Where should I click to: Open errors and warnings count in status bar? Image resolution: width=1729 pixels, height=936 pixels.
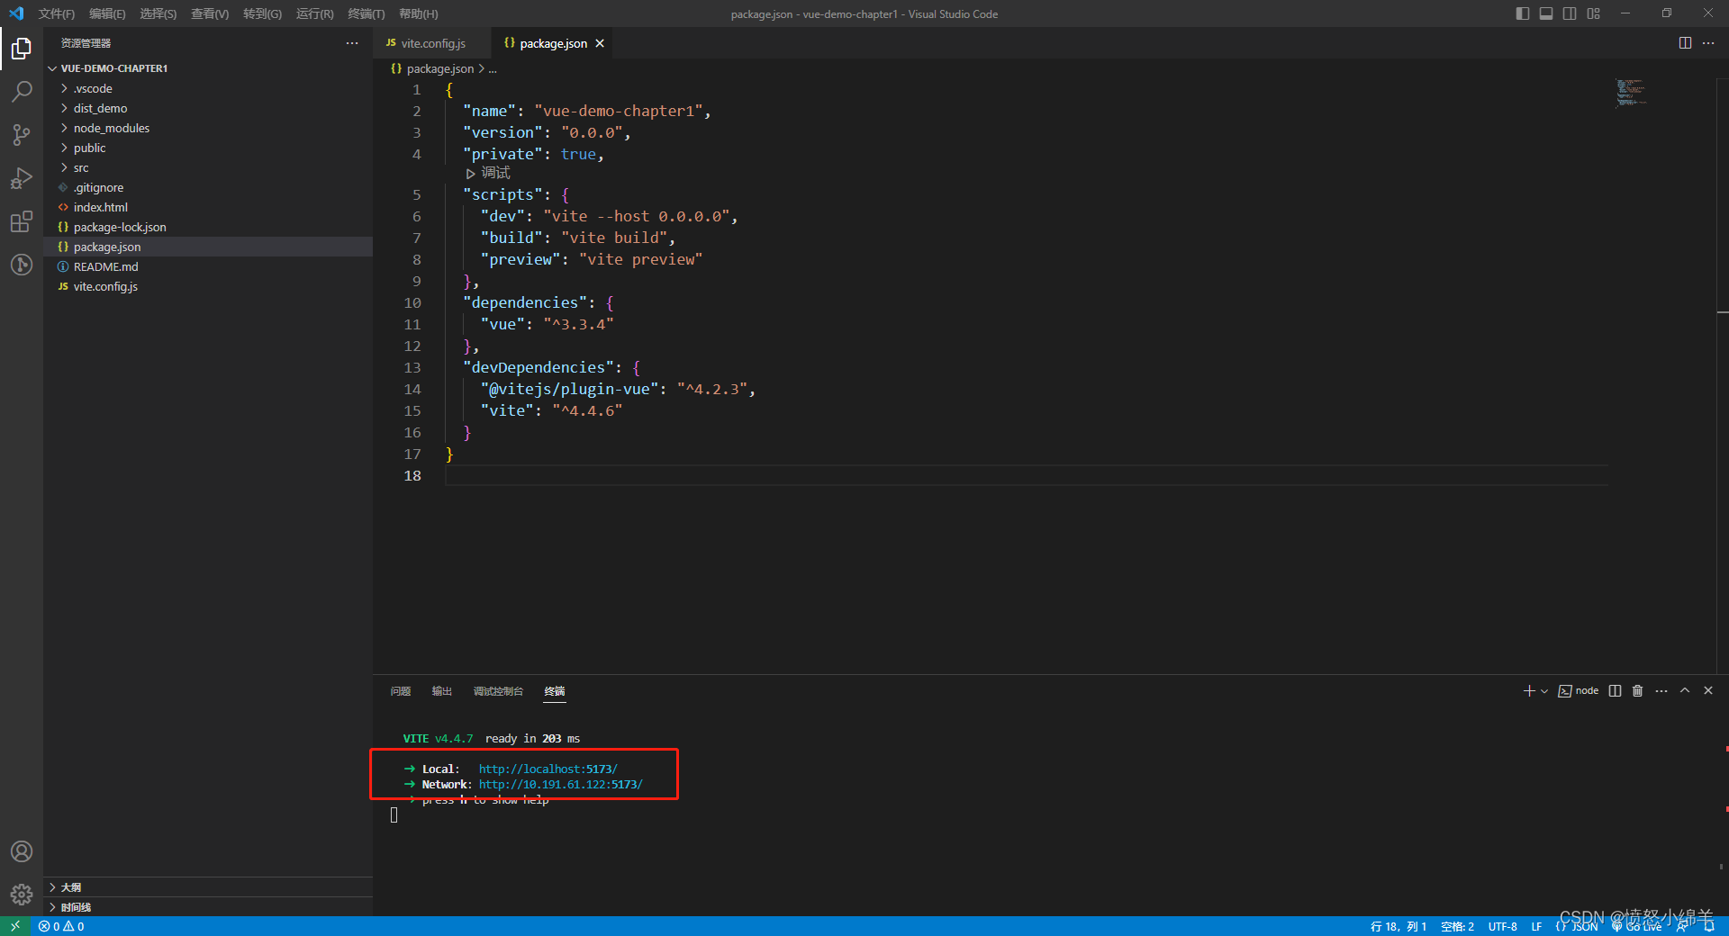click(61, 926)
